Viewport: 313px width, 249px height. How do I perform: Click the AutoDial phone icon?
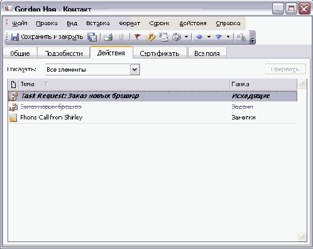177,37
